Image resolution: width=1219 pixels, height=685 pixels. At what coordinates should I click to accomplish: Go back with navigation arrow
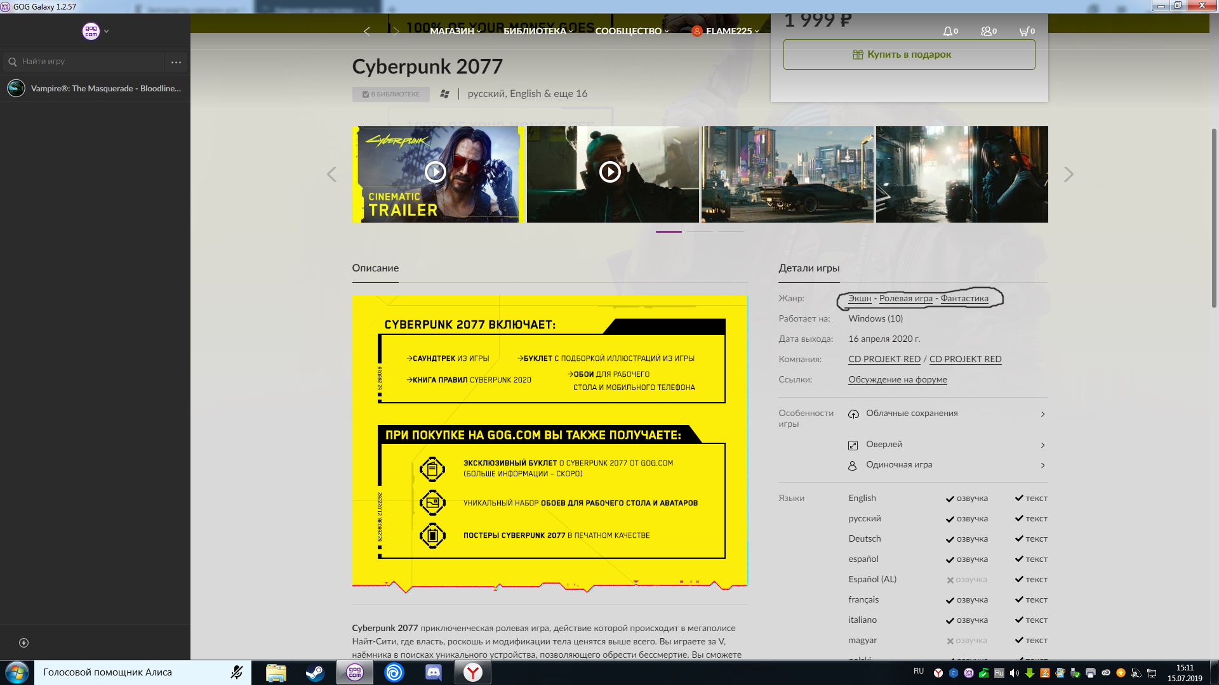[x=366, y=31]
